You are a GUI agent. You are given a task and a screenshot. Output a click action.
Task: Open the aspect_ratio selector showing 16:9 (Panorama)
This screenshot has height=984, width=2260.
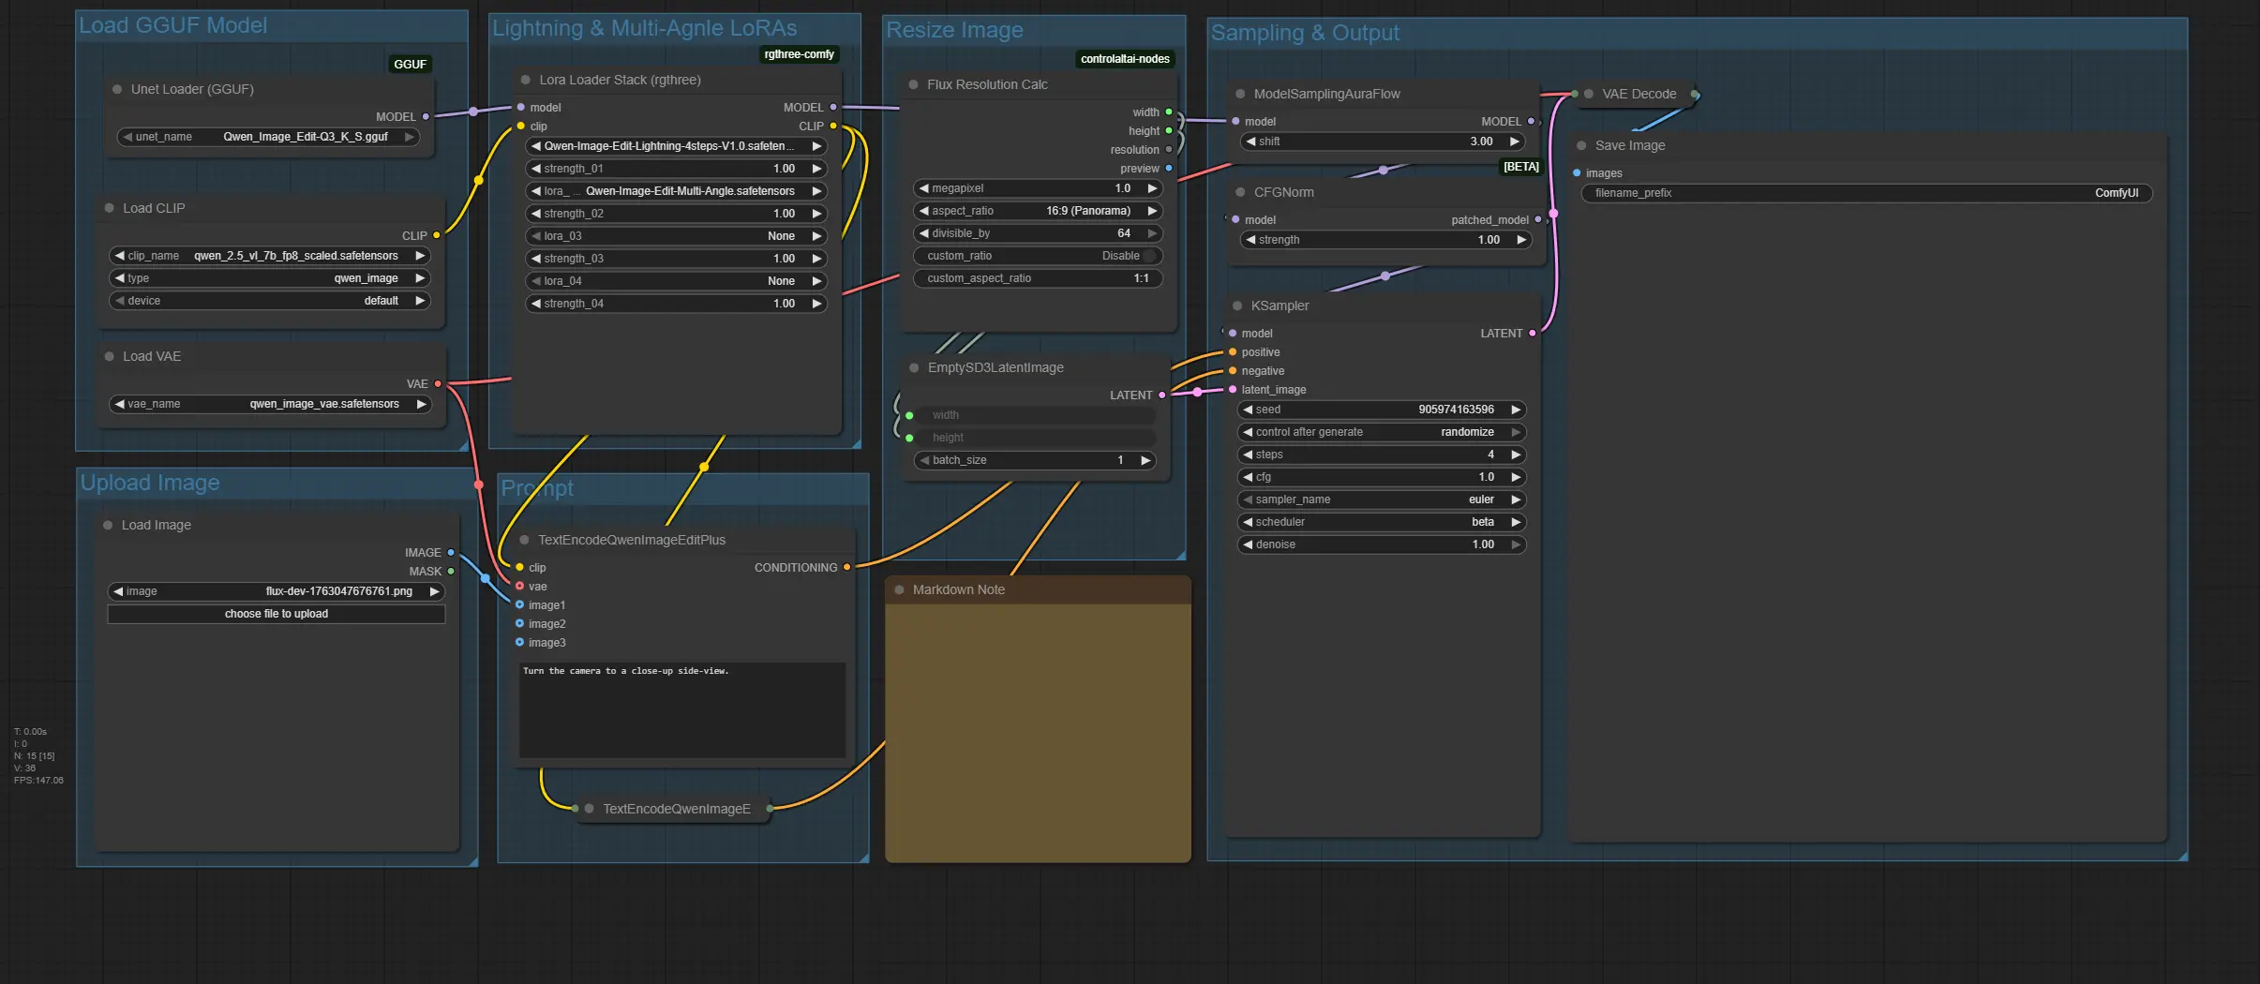(x=1037, y=211)
